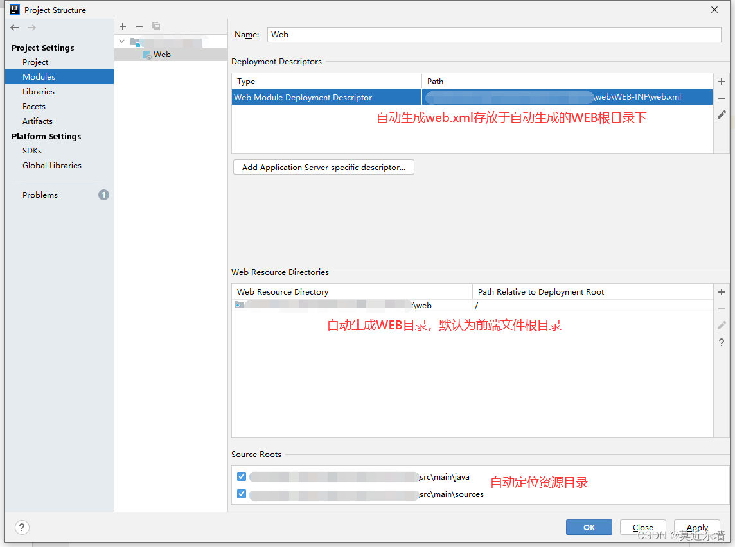
Task: Click the Type column header
Action: (327, 82)
